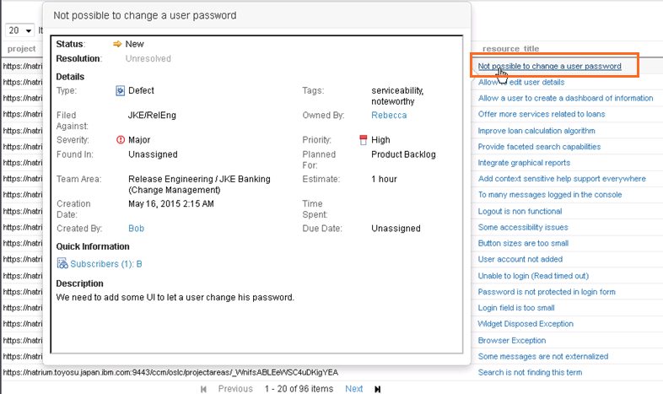This screenshot has height=394, width=663.
Task: Open 'Add context sensitive help support everywhere'
Action: coord(562,178)
